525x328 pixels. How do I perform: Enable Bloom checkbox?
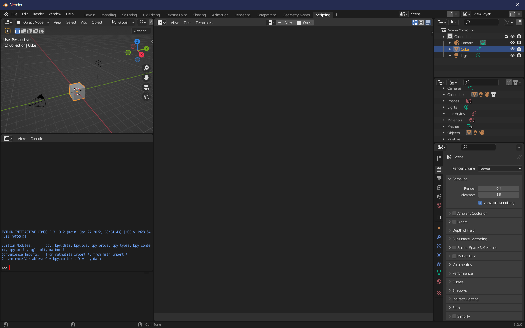coord(454,222)
